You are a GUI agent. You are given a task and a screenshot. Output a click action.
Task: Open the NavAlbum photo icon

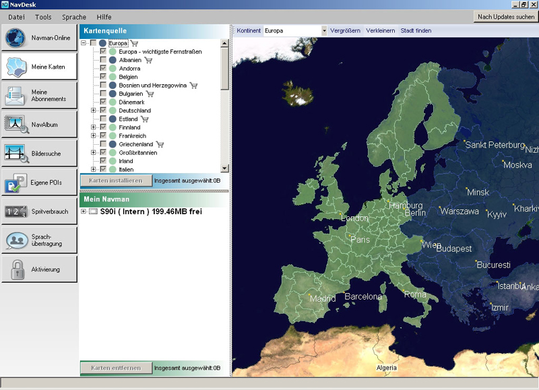(15, 124)
